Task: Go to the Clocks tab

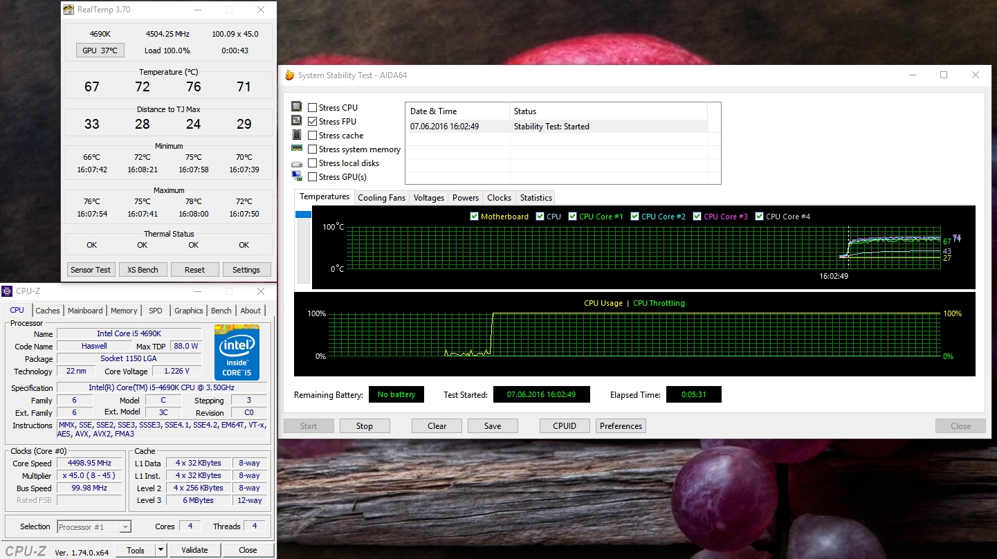Action: [x=499, y=198]
